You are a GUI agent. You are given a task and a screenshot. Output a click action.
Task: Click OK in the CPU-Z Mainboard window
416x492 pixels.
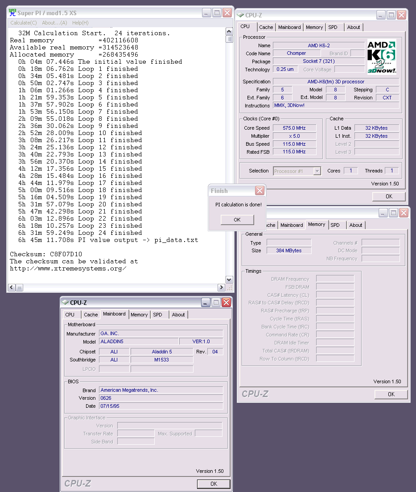coord(214,484)
